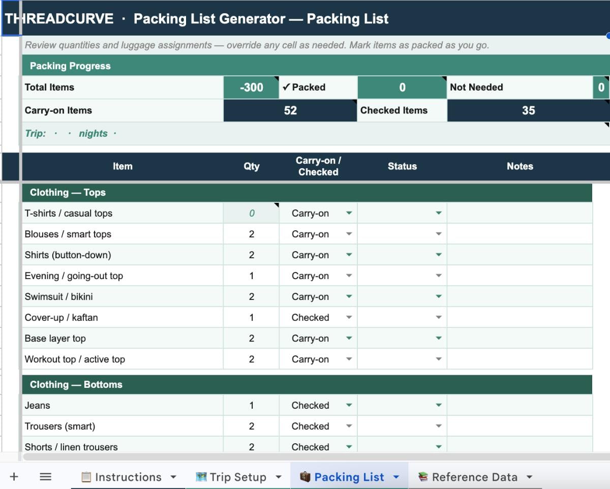Select the Total Items value showing -300

tap(251, 87)
